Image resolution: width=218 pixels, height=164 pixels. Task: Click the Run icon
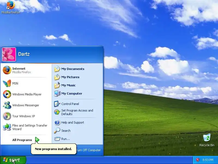tap(57, 139)
